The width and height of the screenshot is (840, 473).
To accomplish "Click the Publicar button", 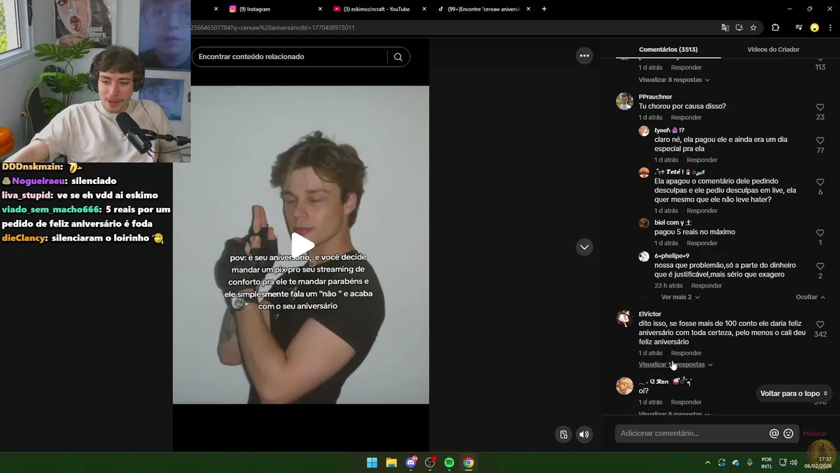I will coord(815,434).
